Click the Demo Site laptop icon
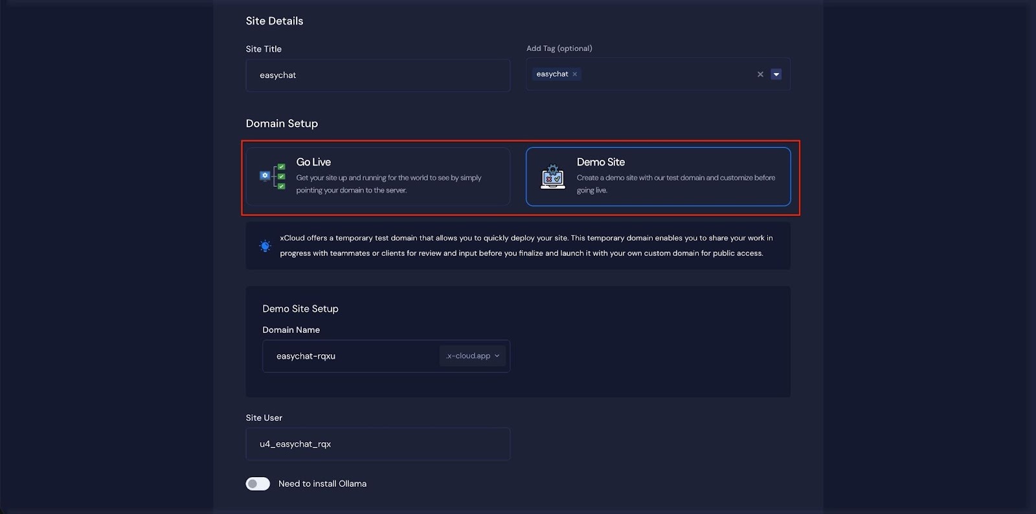Image resolution: width=1036 pixels, height=514 pixels. (x=552, y=177)
